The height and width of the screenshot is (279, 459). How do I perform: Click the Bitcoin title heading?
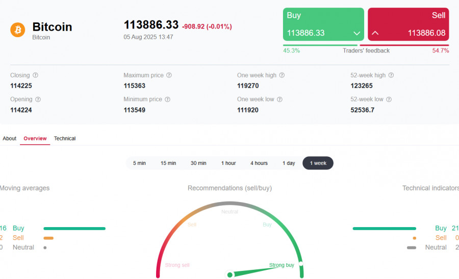coord(52,27)
